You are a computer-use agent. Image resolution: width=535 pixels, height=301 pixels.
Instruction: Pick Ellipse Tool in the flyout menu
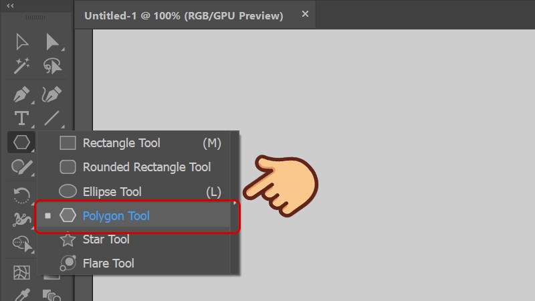112,192
